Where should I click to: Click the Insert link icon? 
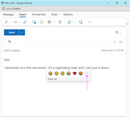pyautogui.click(x=15, y=22)
